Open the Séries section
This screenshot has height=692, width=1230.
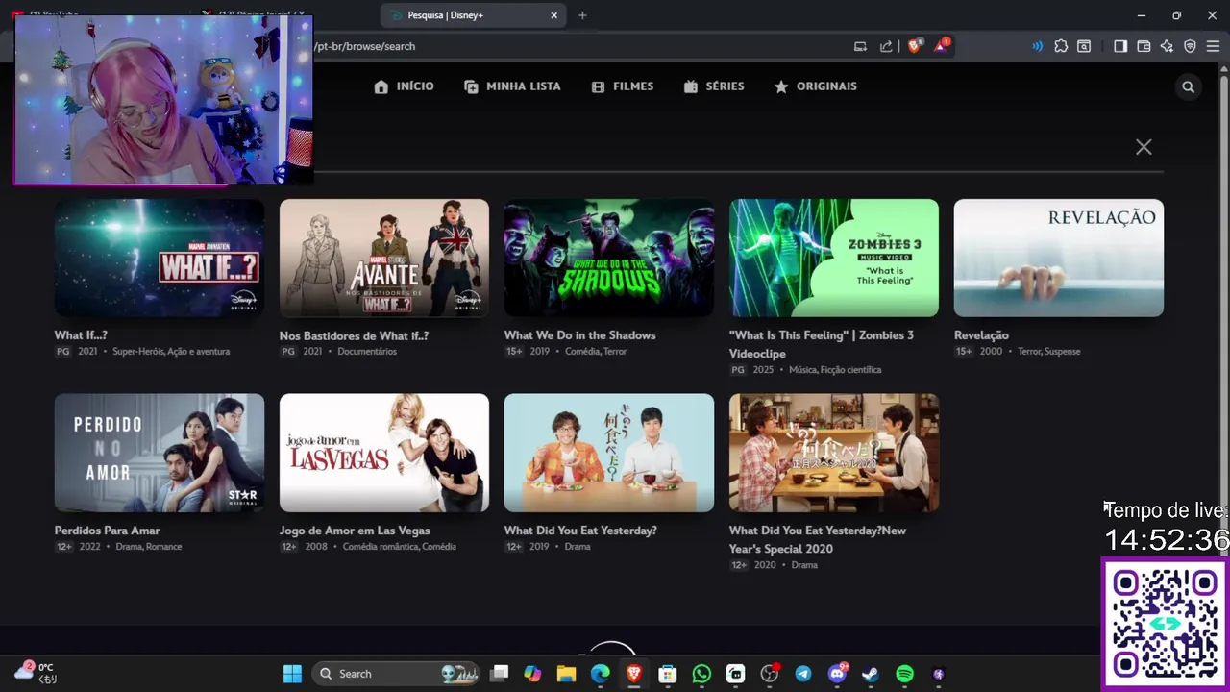coord(725,86)
